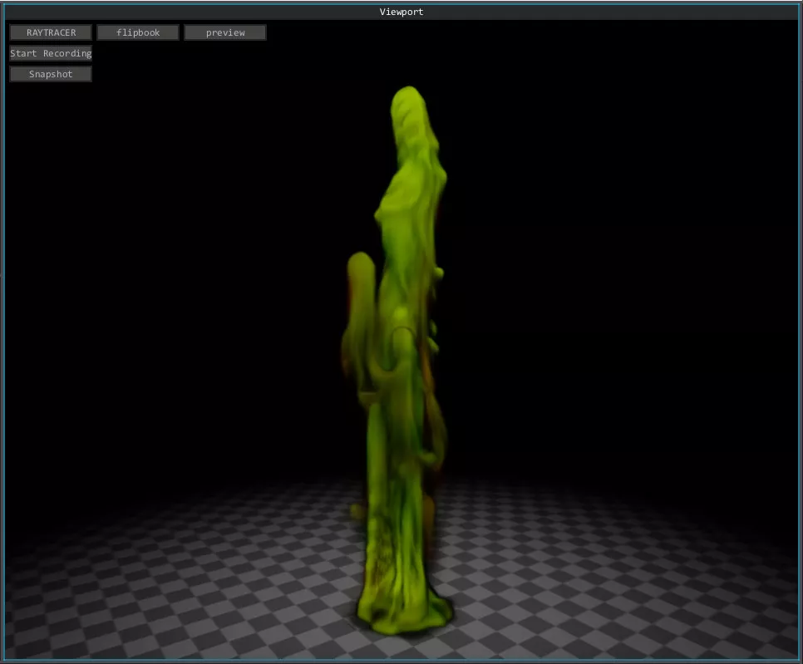Click the small bump on the fluid's right side

click(x=438, y=271)
